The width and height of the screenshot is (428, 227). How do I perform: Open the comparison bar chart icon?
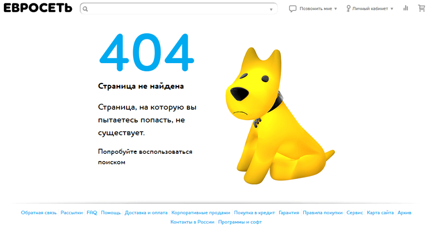click(x=406, y=8)
